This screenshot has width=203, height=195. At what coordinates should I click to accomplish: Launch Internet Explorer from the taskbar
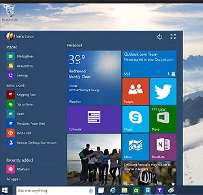113,190
